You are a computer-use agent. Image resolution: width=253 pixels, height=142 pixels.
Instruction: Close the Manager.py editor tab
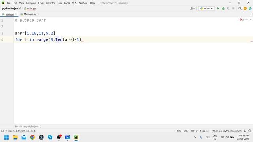(x=38, y=14)
